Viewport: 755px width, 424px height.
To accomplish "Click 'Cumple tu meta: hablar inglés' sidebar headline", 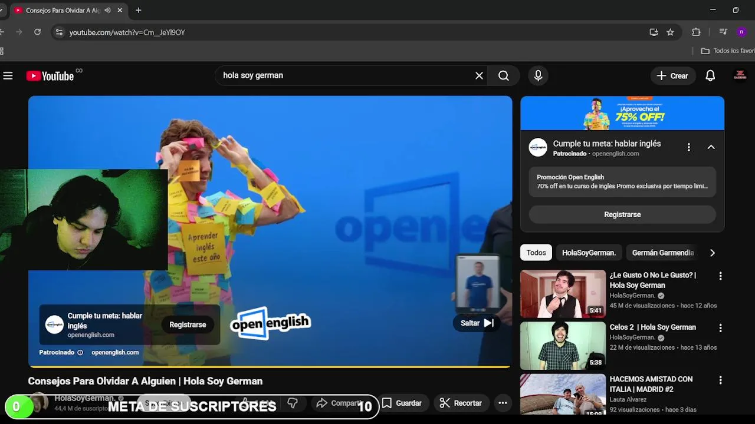I will 606,143.
